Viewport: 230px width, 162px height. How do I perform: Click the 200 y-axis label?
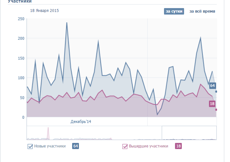21,38
